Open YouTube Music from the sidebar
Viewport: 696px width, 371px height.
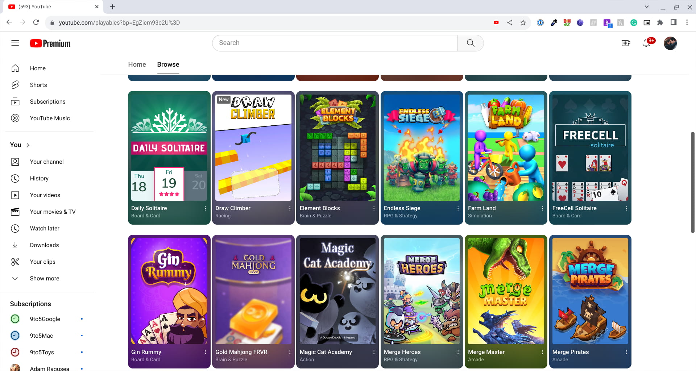click(50, 118)
